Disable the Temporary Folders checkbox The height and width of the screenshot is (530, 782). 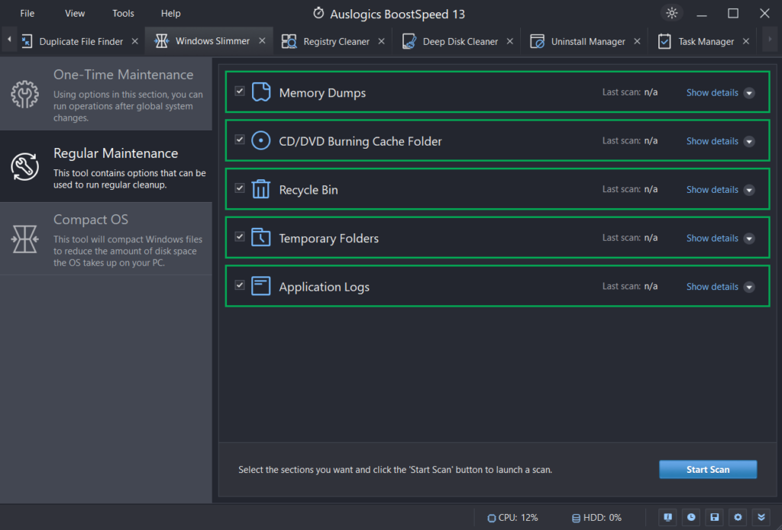(x=239, y=237)
